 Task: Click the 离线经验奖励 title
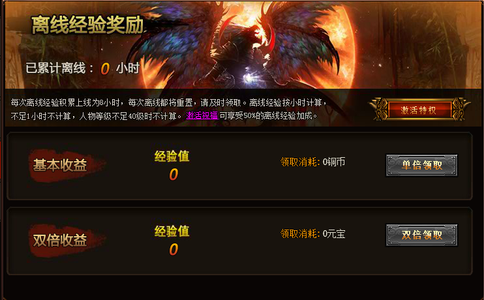(87, 25)
